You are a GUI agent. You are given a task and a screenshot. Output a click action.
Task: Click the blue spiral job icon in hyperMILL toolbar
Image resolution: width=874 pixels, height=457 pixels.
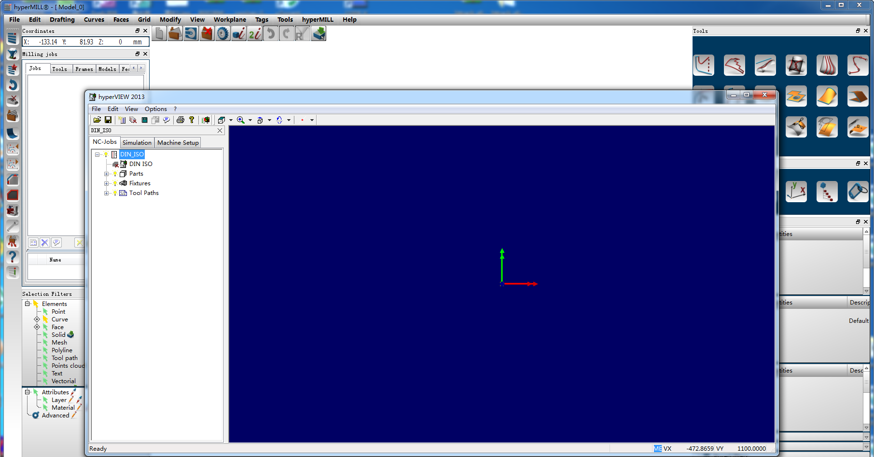click(x=191, y=34)
